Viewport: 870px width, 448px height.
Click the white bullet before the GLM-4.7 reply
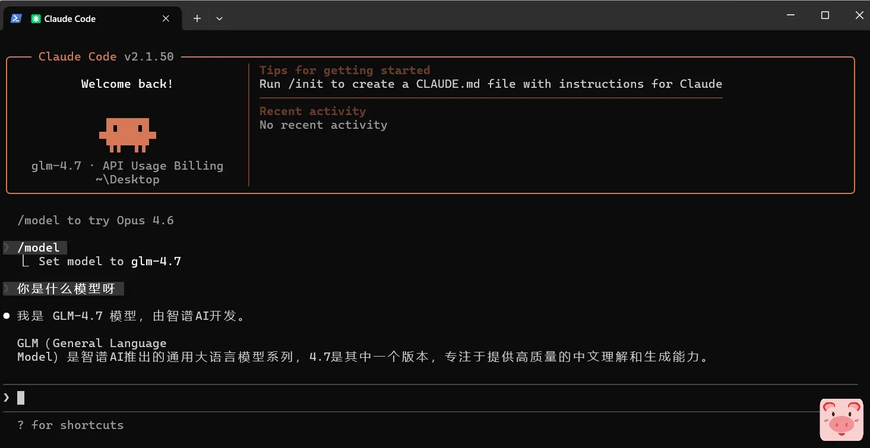(x=7, y=316)
